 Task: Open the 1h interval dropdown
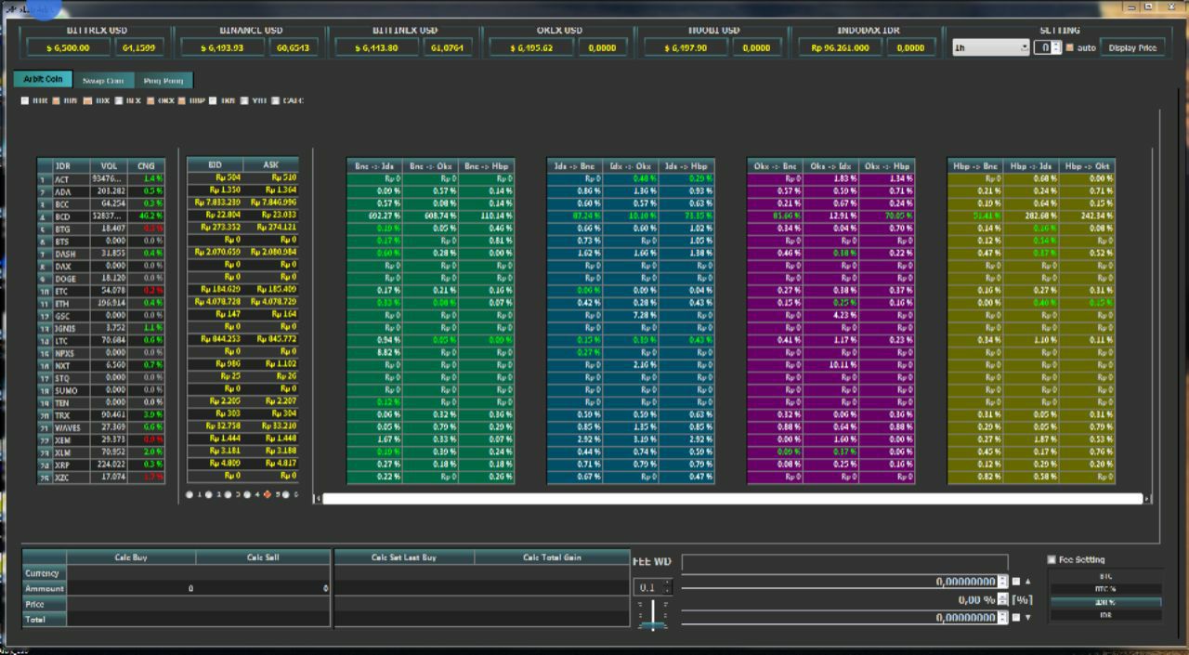(x=991, y=47)
